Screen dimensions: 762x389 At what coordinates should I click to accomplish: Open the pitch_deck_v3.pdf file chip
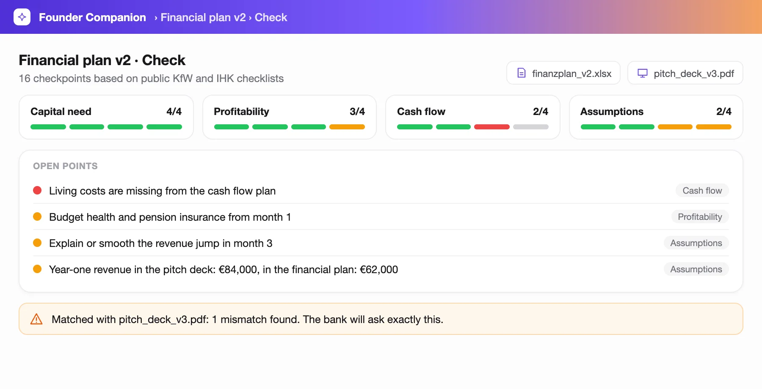[x=685, y=73]
